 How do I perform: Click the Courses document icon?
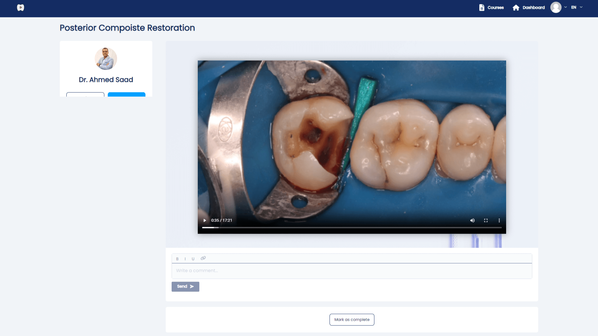pyautogui.click(x=482, y=7)
